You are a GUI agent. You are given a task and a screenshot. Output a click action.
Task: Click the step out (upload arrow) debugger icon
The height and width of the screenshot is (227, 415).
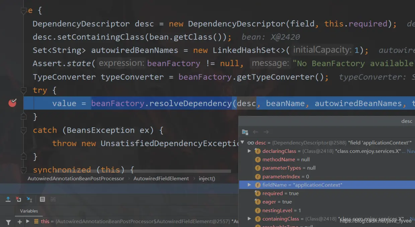[8, 199]
